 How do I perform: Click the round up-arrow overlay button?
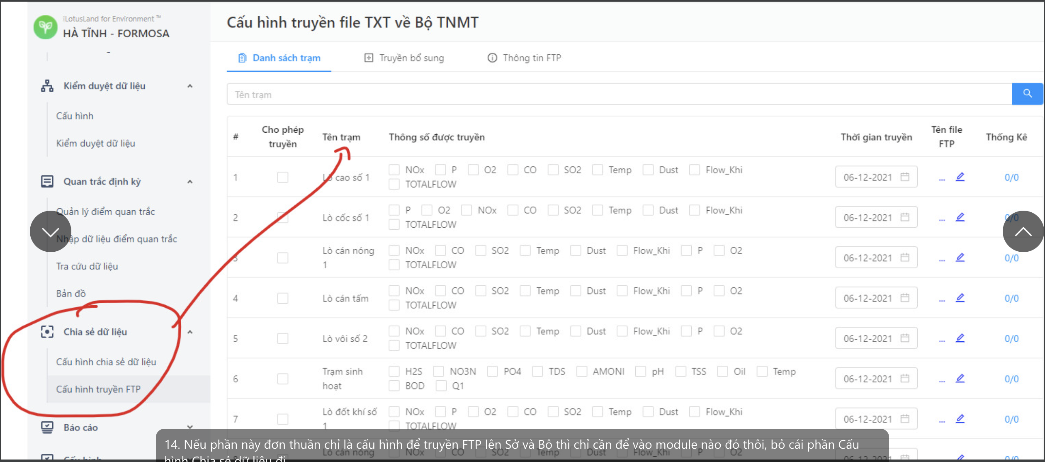[x=1023, y=231]
